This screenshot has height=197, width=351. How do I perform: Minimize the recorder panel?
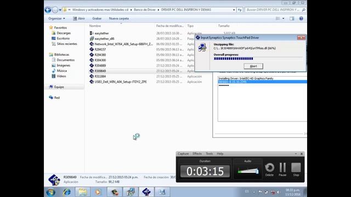pyautogui.click(x=296, y=154)
